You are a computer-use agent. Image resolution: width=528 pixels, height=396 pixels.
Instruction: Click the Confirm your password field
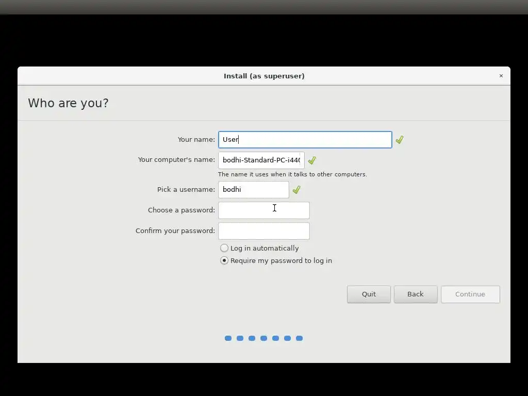point(264,230)
